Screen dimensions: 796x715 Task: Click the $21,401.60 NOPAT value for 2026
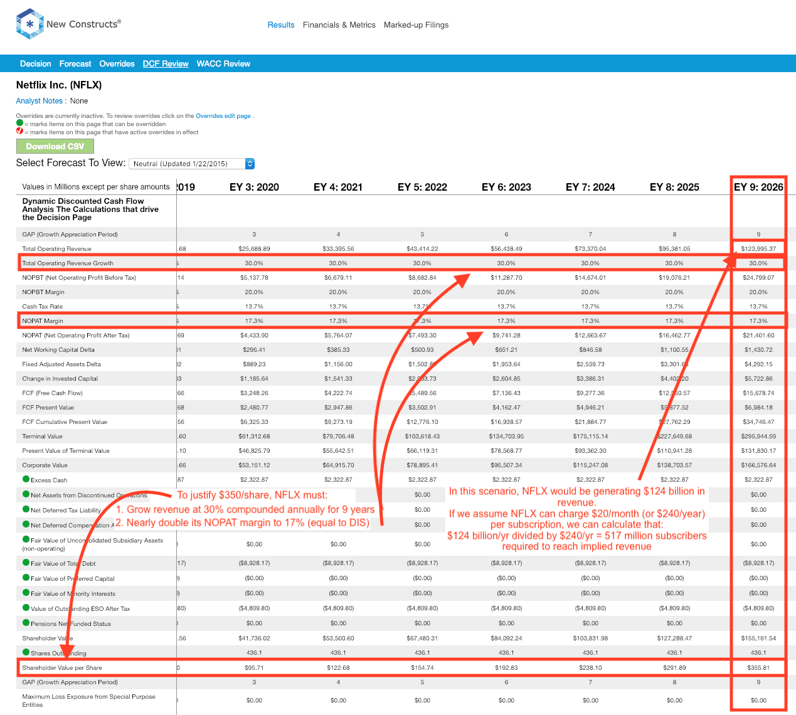(x=759, y=336)
